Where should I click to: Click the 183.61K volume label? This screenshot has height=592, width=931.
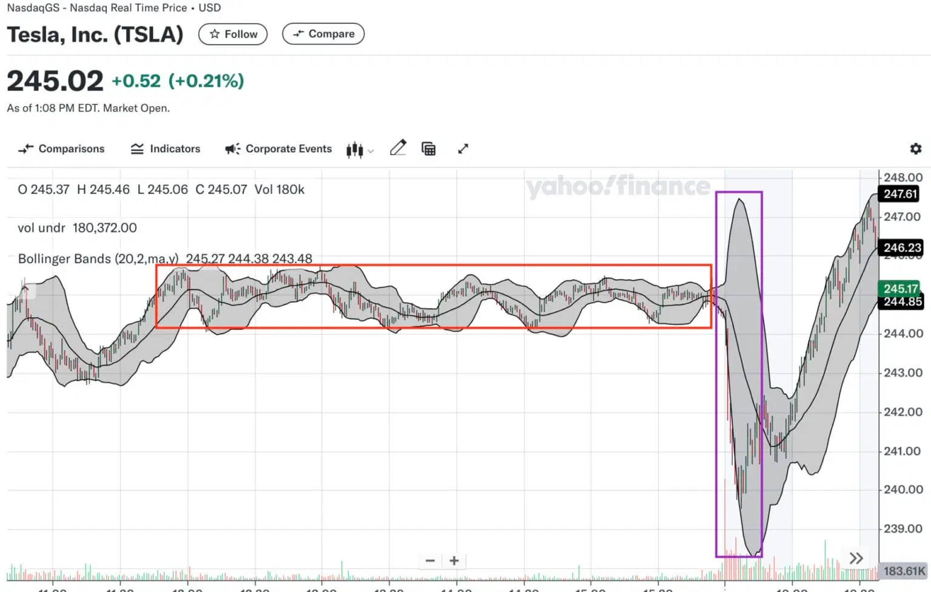(x=904, y=571)
